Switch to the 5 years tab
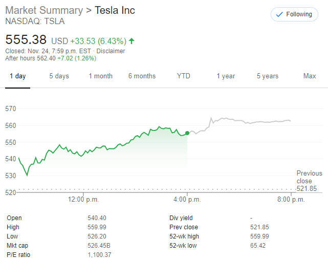328x260 pixels. point(267,76)
